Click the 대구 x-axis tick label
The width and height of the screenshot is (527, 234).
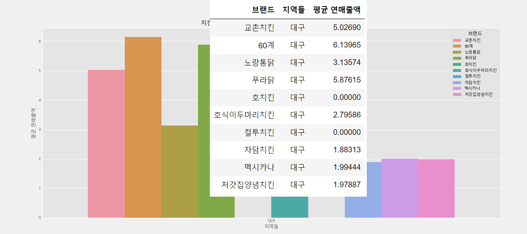(271, 221)
